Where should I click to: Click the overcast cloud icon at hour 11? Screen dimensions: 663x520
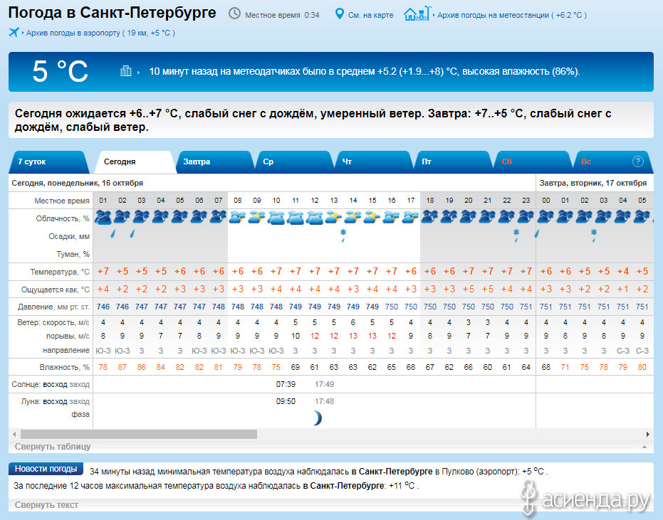coord(295,217)
